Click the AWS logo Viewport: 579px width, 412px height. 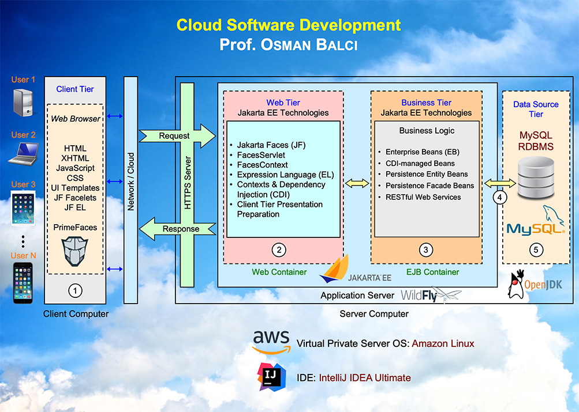271,342
